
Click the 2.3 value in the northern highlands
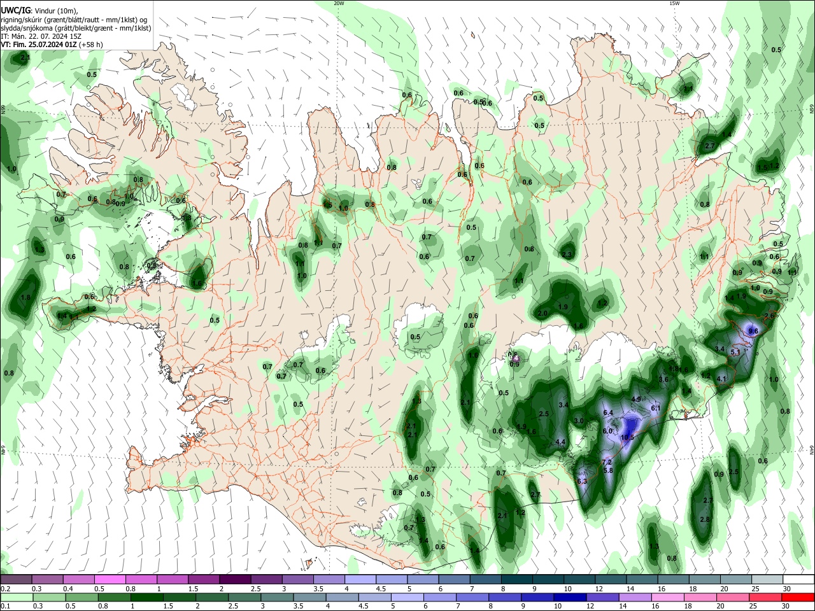point(567,255)
